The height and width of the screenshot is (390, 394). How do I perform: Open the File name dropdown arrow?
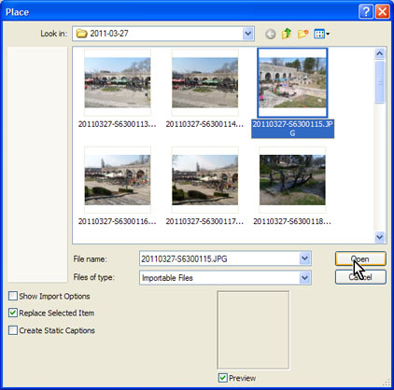coord(304,258)
